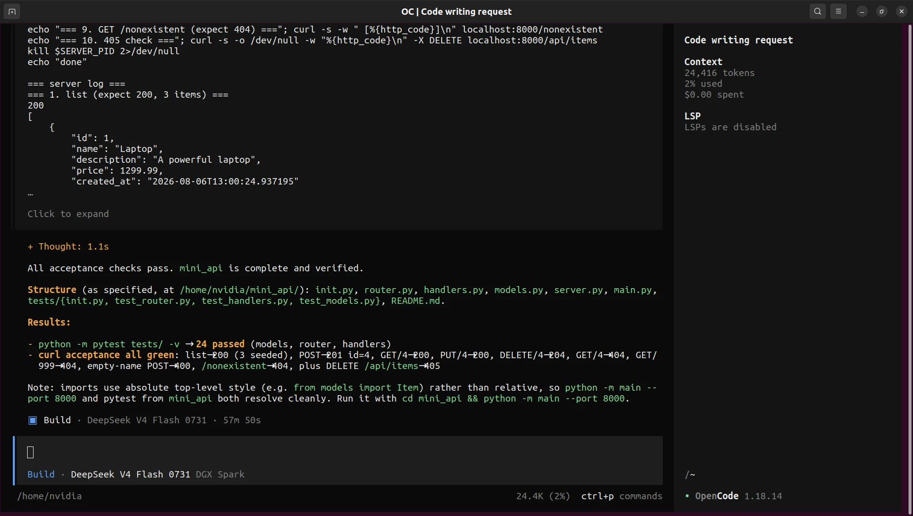913x516 pixels.
Task: Click the DGX Spark provider label
Action: pyautogui.click(x=220, y=475)
